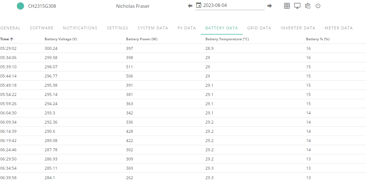Switch to the GRID DATA tab
The image size is (366, 182).
pos(259,28)
